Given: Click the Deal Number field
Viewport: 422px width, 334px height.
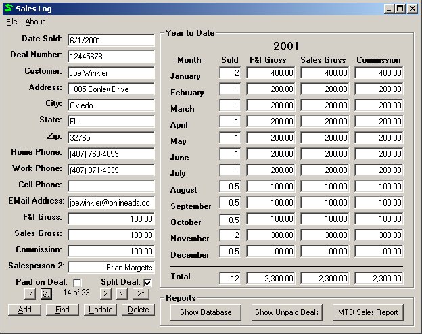Looking at the screenshot, I should pyautogui.click(x=111, y=57).
